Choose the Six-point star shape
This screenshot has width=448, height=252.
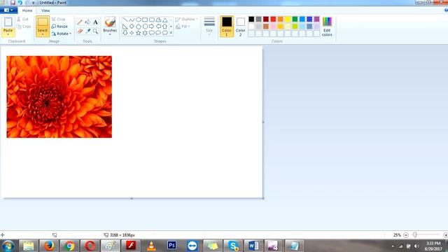145,33
